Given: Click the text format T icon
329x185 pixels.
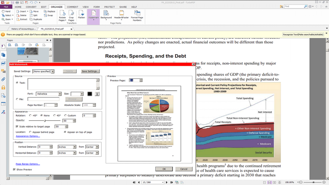Looking at the screenshot, I should (x=97, y=94).
